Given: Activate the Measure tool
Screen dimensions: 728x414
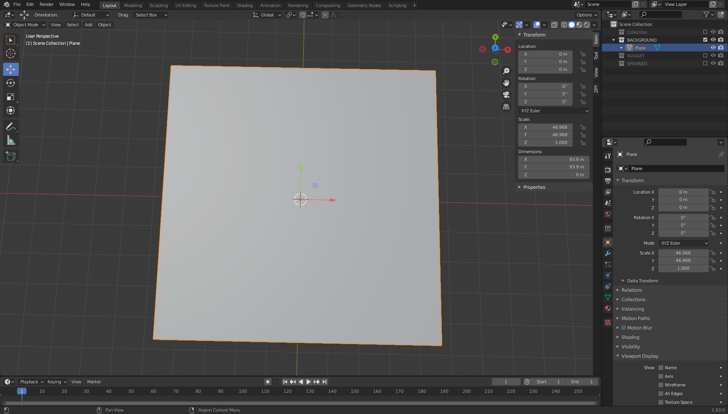Looking at the screenshot, I should tap(11, 141).
